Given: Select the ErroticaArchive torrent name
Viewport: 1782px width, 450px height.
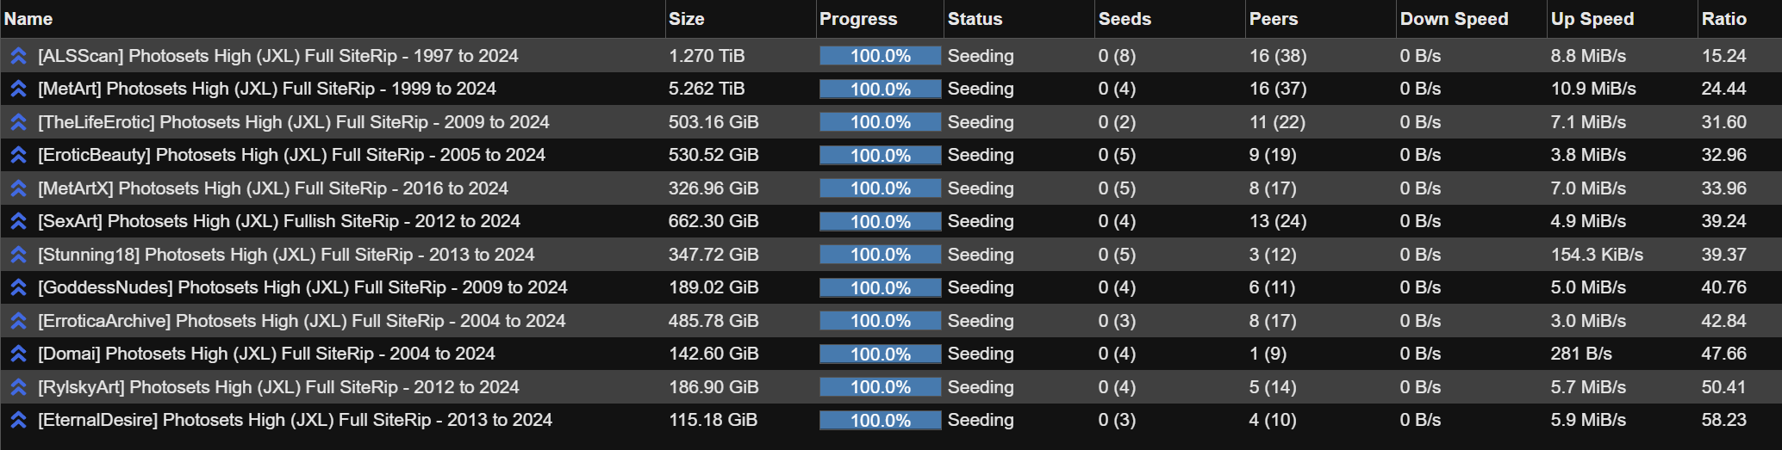Looking at the screenshot, I should coord(302,321).
